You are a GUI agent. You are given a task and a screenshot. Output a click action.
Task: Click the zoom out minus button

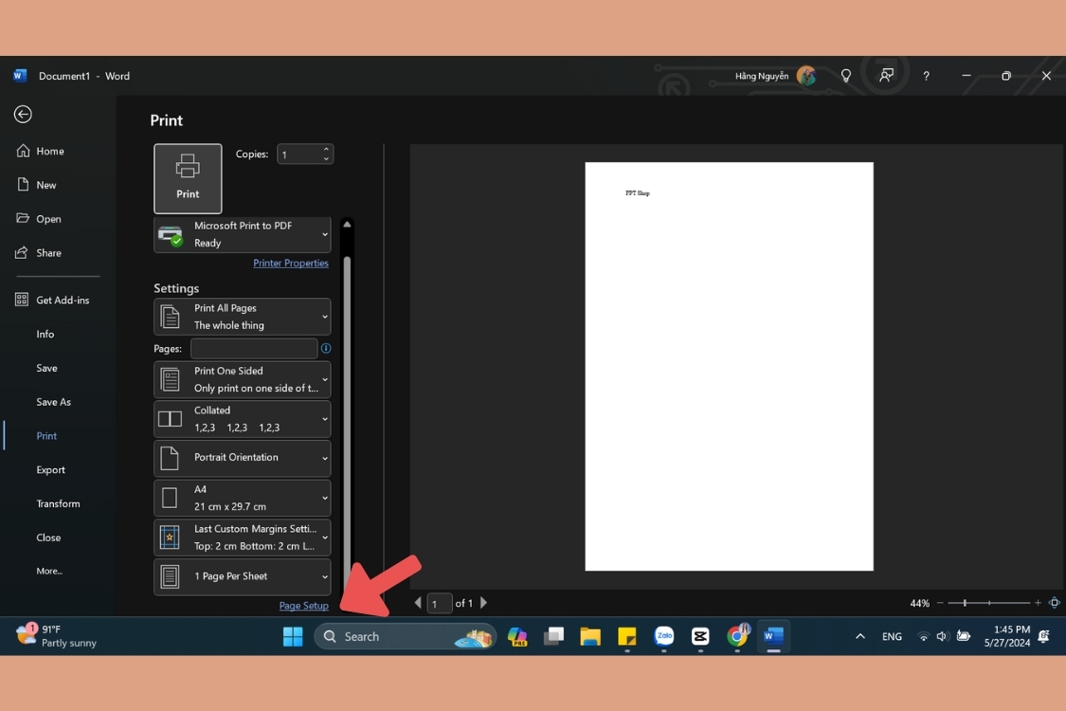(940, 603)
